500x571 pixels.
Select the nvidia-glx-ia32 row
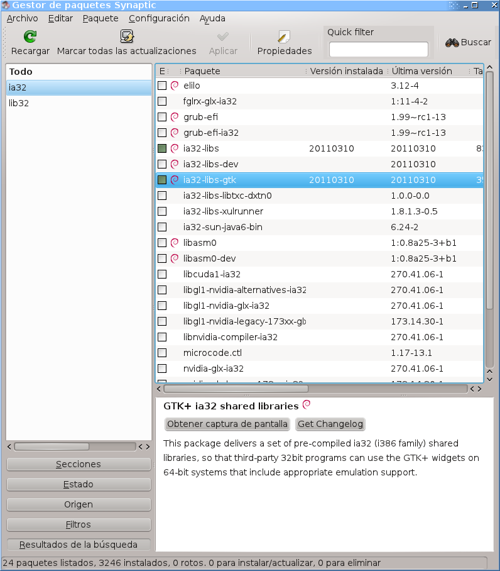[320, 369]
